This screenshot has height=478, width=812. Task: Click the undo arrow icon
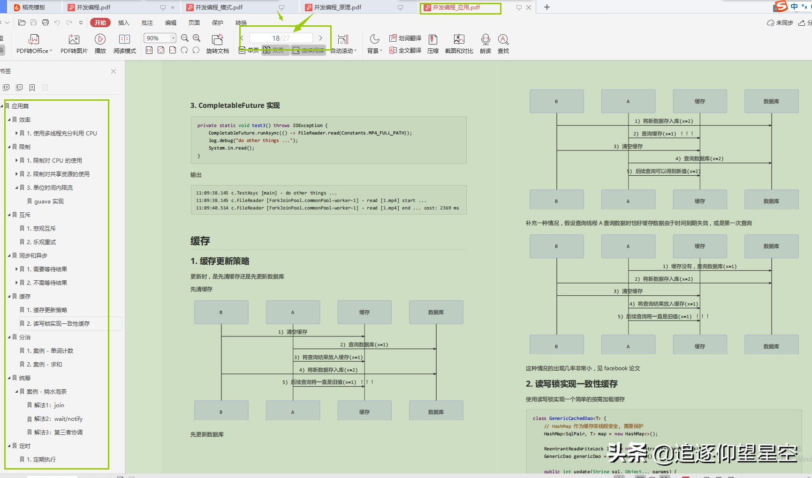pos(57,22)
